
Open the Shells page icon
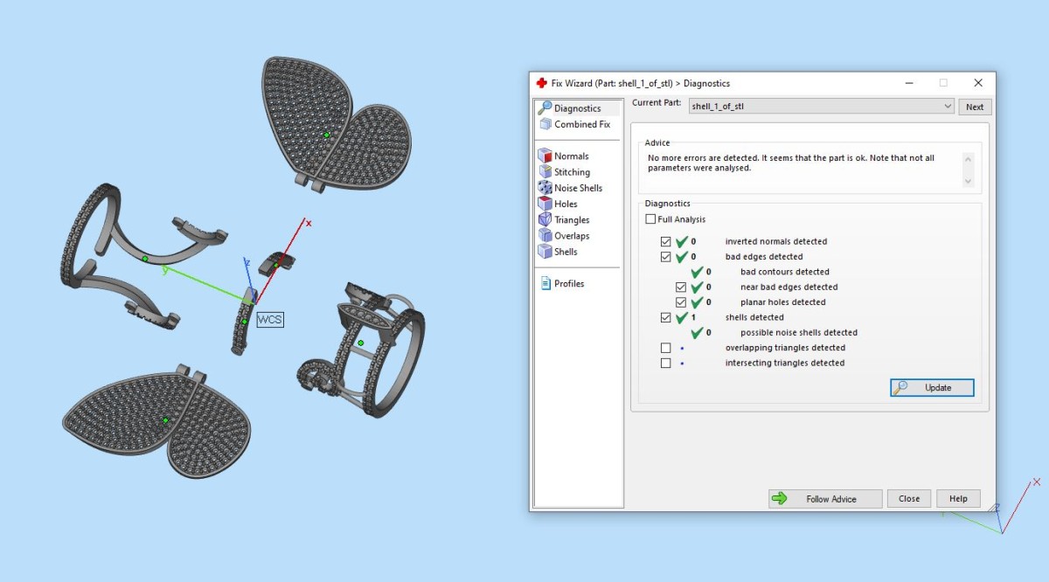[545, 252]
